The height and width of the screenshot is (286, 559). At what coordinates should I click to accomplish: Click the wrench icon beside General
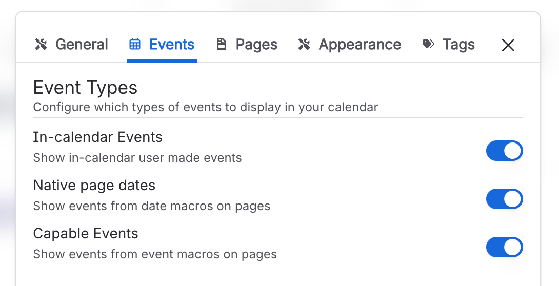click(x=41, y=45)
